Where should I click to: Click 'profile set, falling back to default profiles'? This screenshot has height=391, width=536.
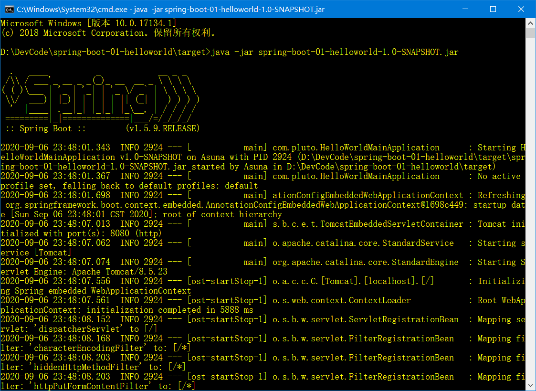point(110,186)
